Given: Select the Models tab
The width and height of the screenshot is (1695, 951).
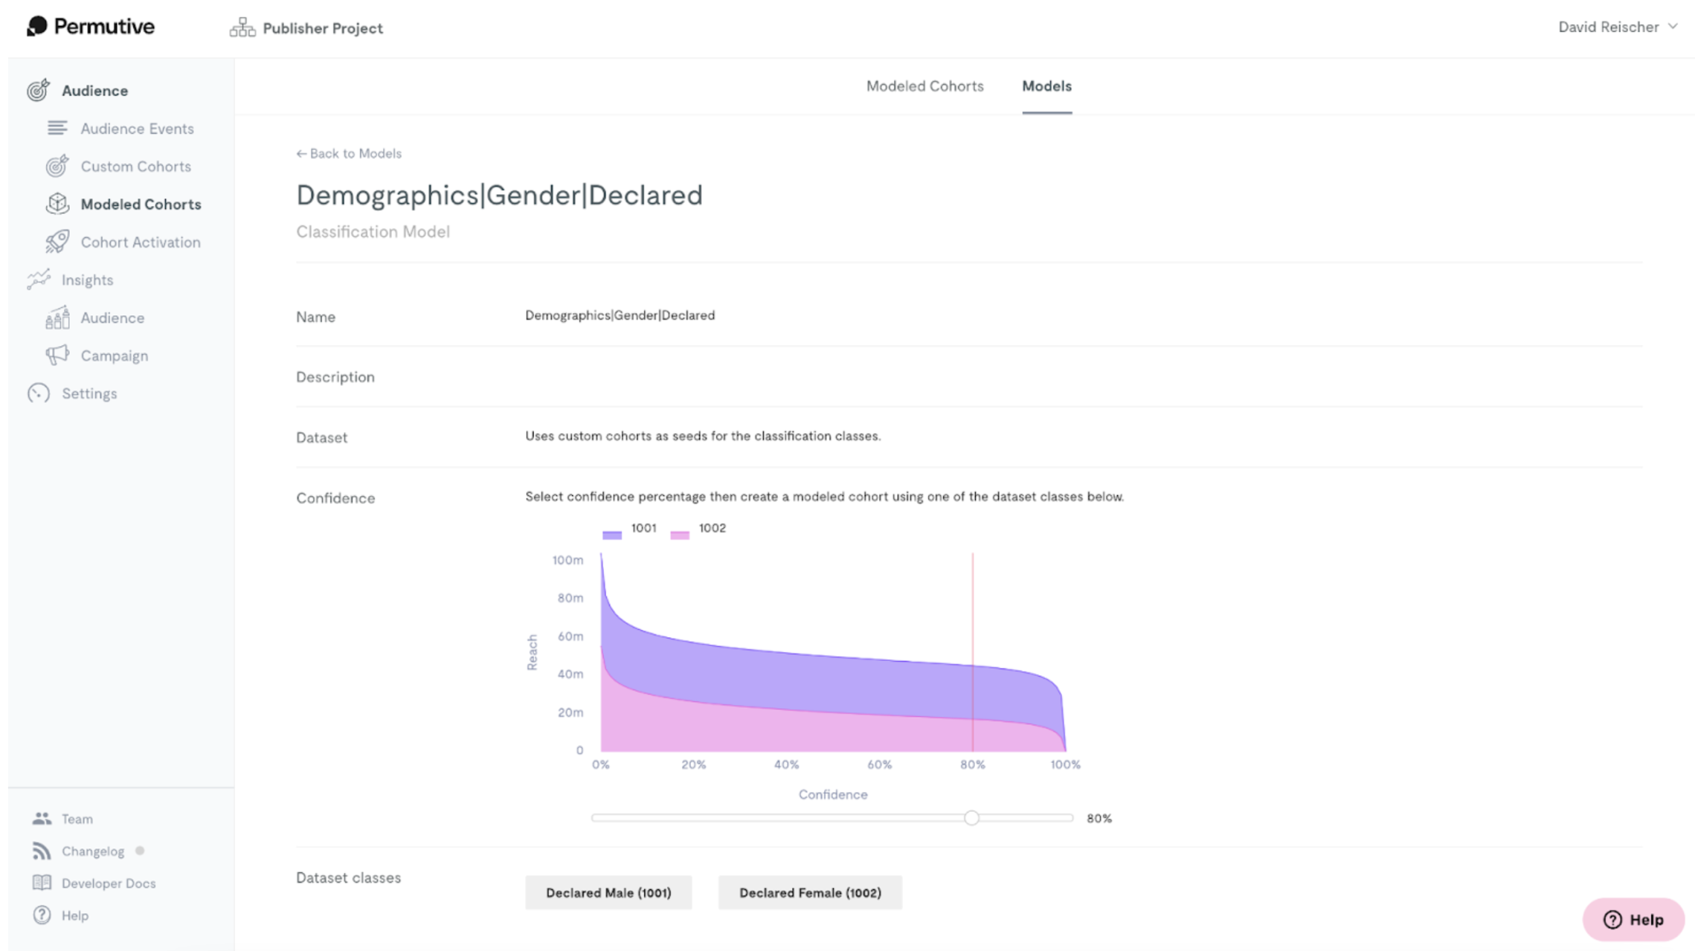Looking at the screenshot, I should pyautogui.click(x=1046, y=86).
